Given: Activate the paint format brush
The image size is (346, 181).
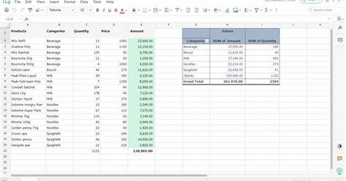Looking at the screenshot, I should coord(30,10).
